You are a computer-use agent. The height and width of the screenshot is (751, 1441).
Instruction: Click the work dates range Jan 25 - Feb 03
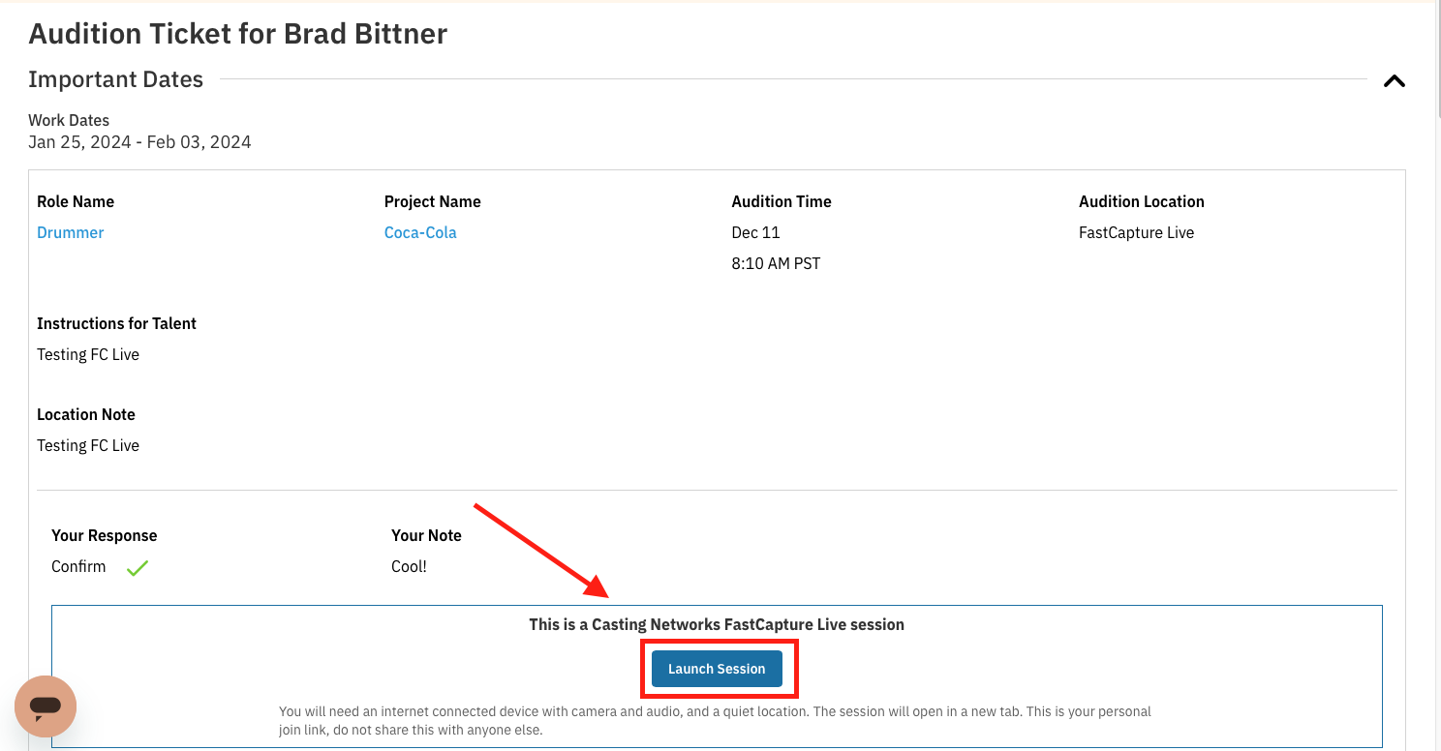click(139, 142)
